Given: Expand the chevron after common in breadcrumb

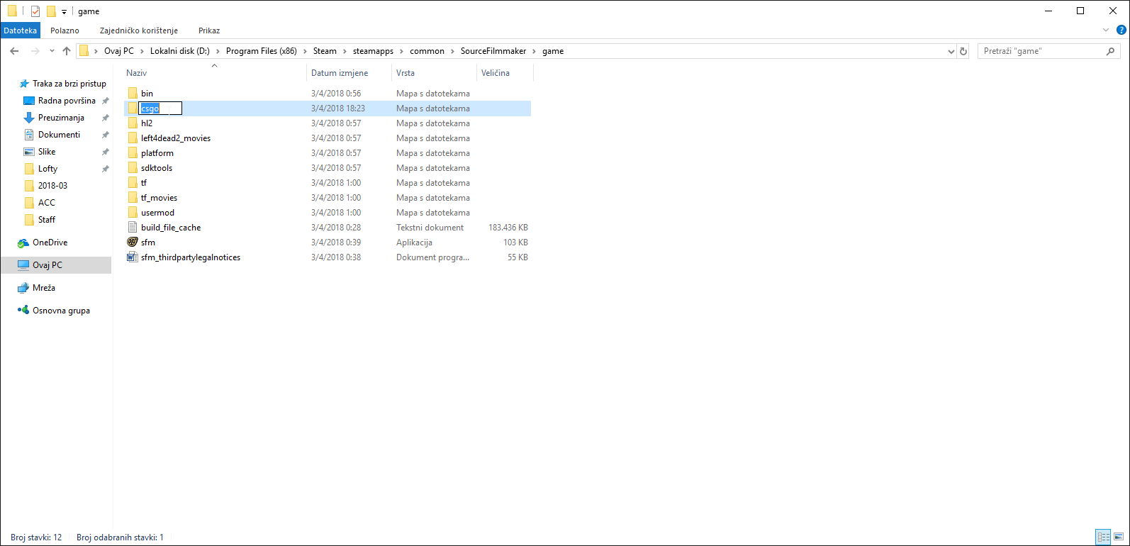Looking at the screenshot, I should click(453, 51).
